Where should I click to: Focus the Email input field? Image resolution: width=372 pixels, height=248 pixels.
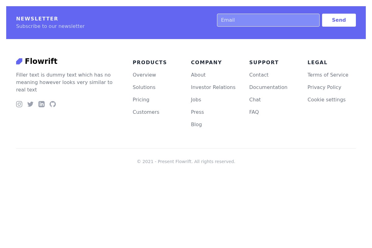tap(268, 20)
